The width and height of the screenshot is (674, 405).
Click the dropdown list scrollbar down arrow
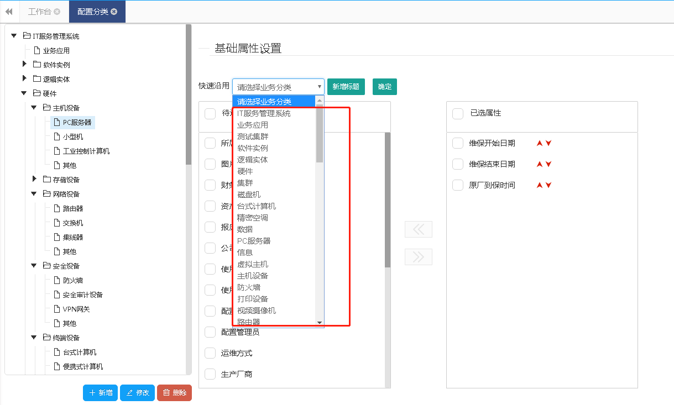[x=320, y=322]
